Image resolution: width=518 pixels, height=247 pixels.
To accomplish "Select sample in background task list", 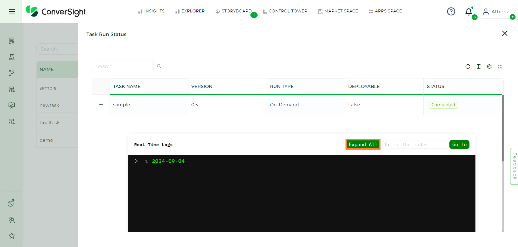I will pyautogui.click(x=48, y=88).
